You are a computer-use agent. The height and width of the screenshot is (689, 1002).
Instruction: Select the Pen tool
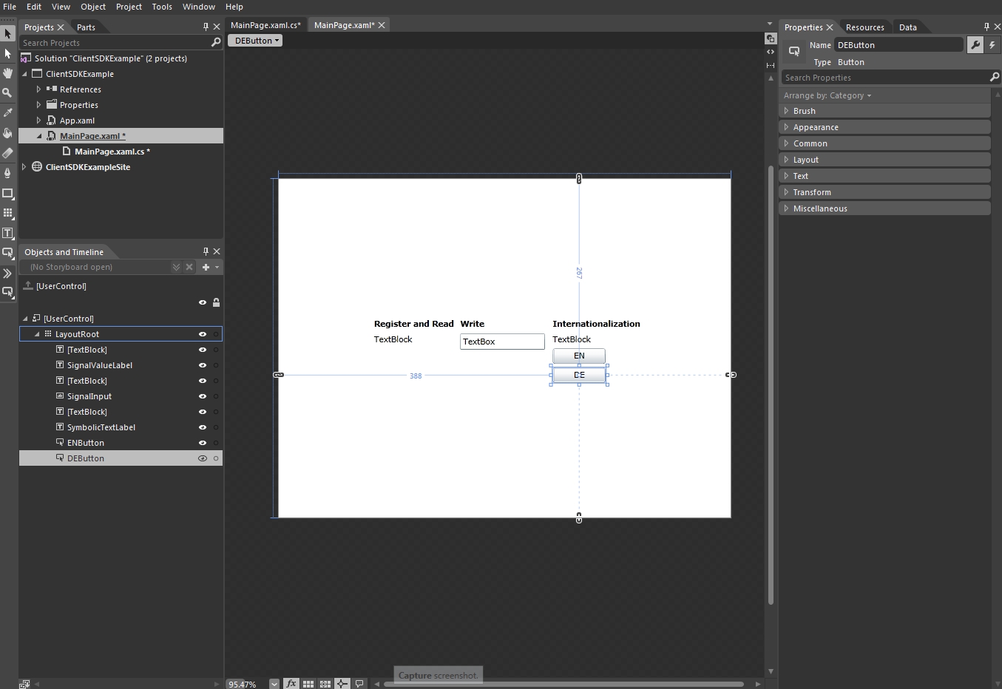tap(7, 173)
